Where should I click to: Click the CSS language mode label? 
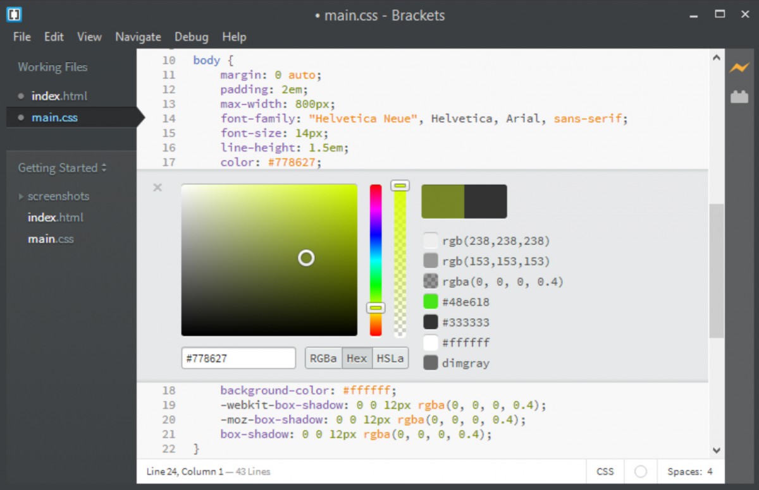605,471
